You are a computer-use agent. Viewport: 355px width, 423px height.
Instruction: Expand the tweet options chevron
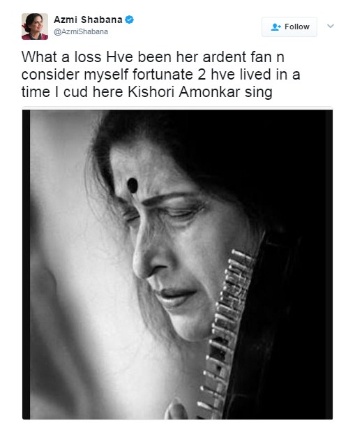(x=331, y=26)
